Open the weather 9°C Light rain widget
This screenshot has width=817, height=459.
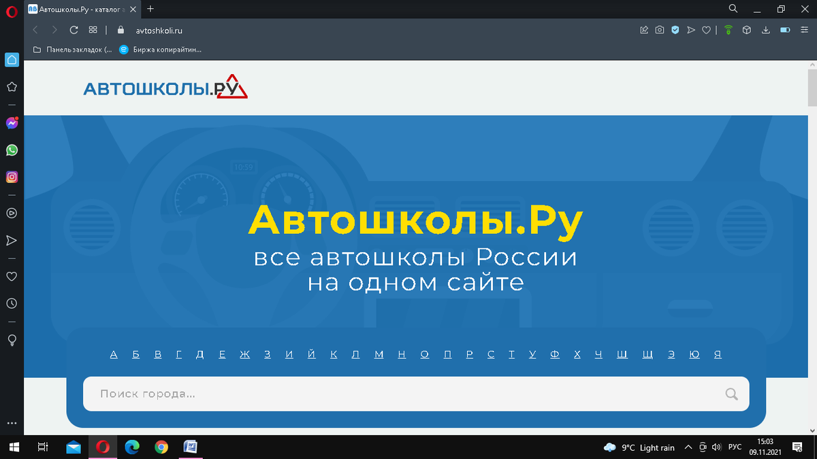[639, 447]
